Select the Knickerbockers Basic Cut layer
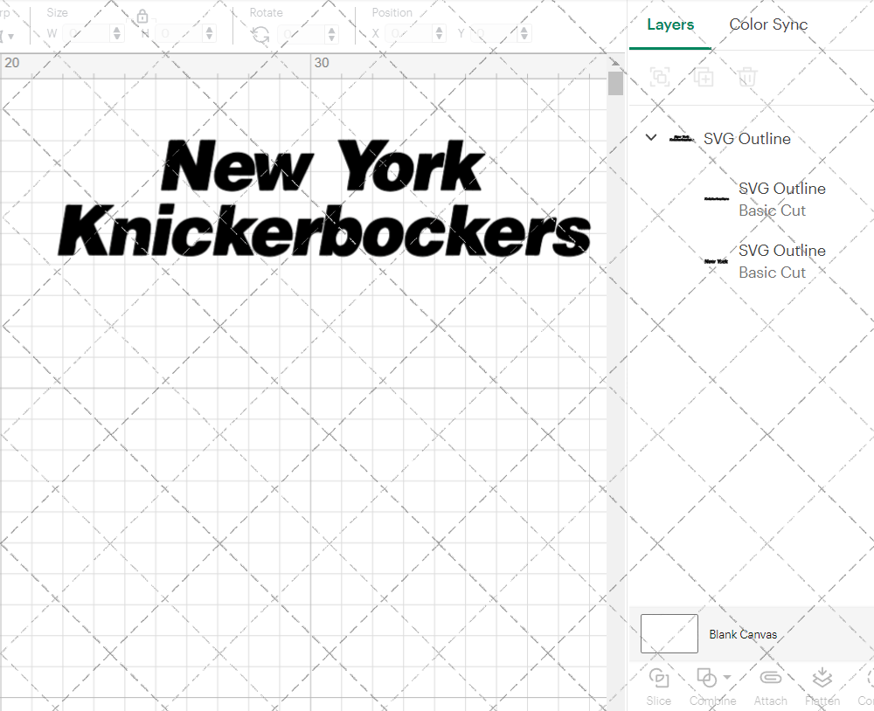 (782, 199)
